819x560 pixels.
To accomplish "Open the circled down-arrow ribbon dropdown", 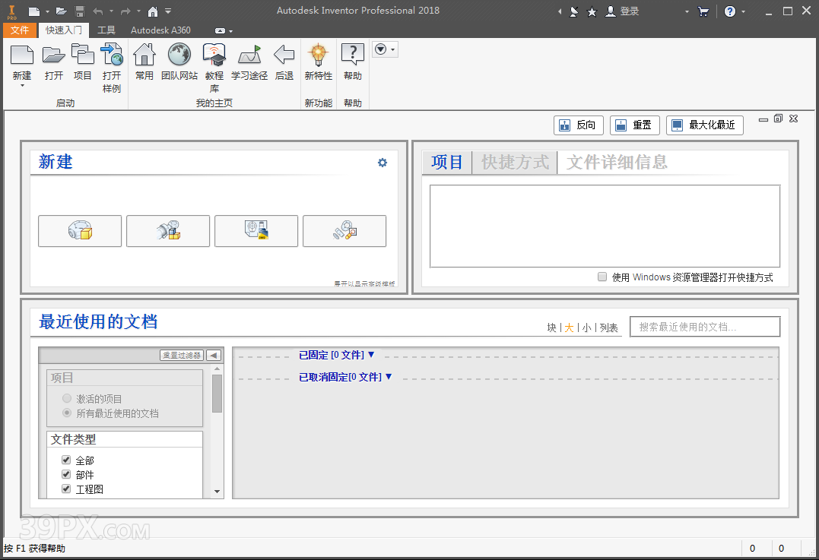I will tap(386, 49).
